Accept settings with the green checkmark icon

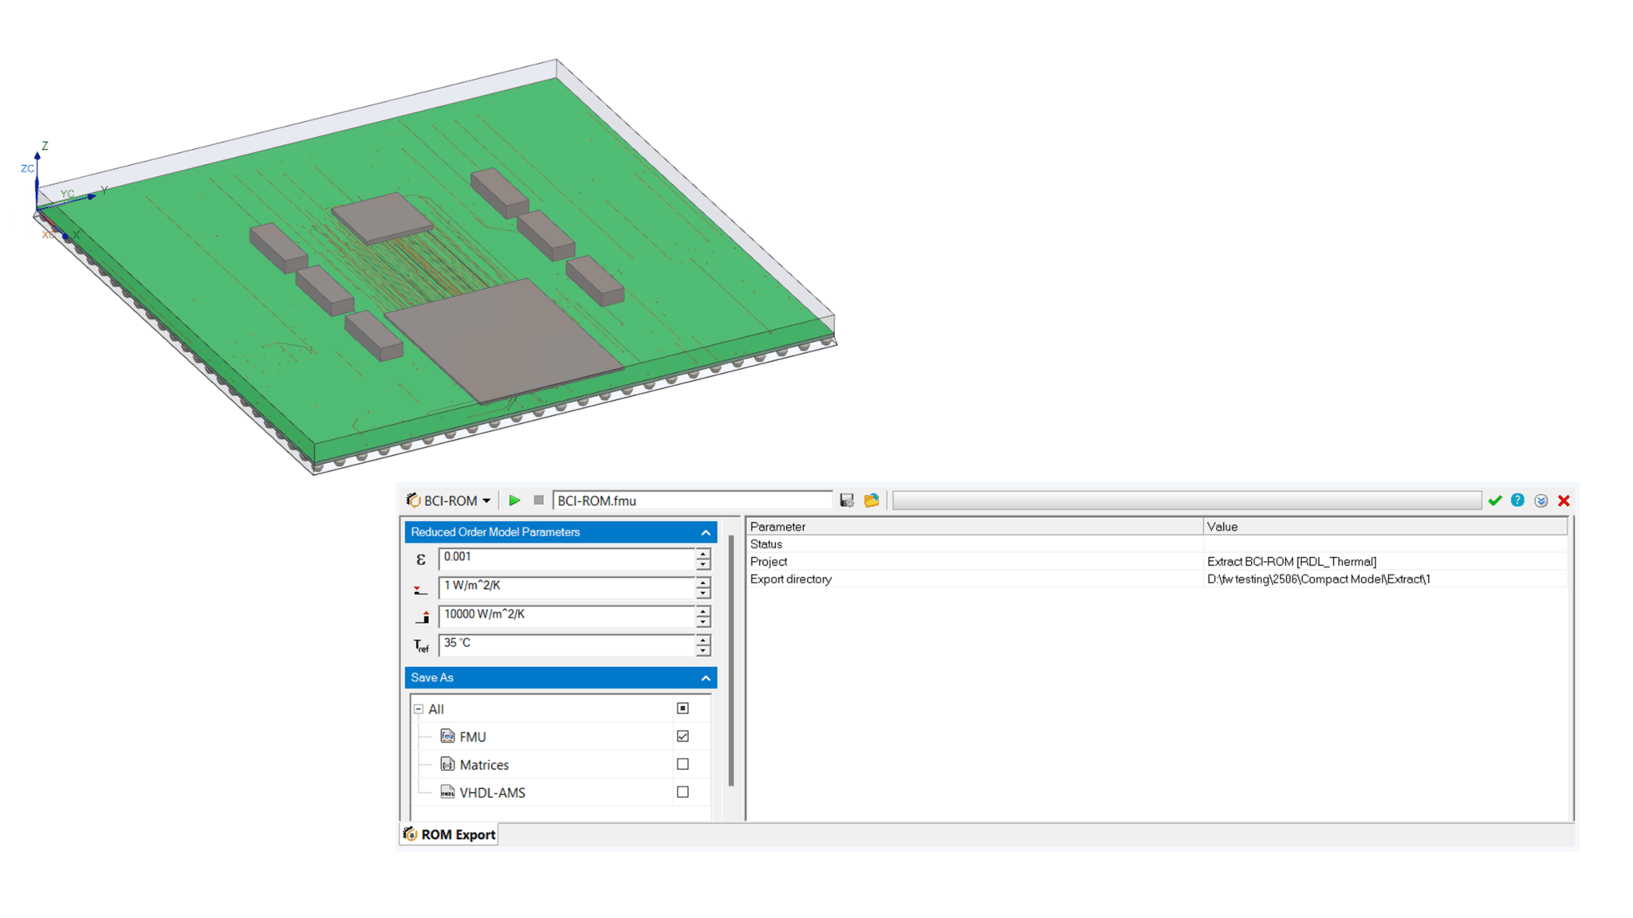click(1495, 500)
